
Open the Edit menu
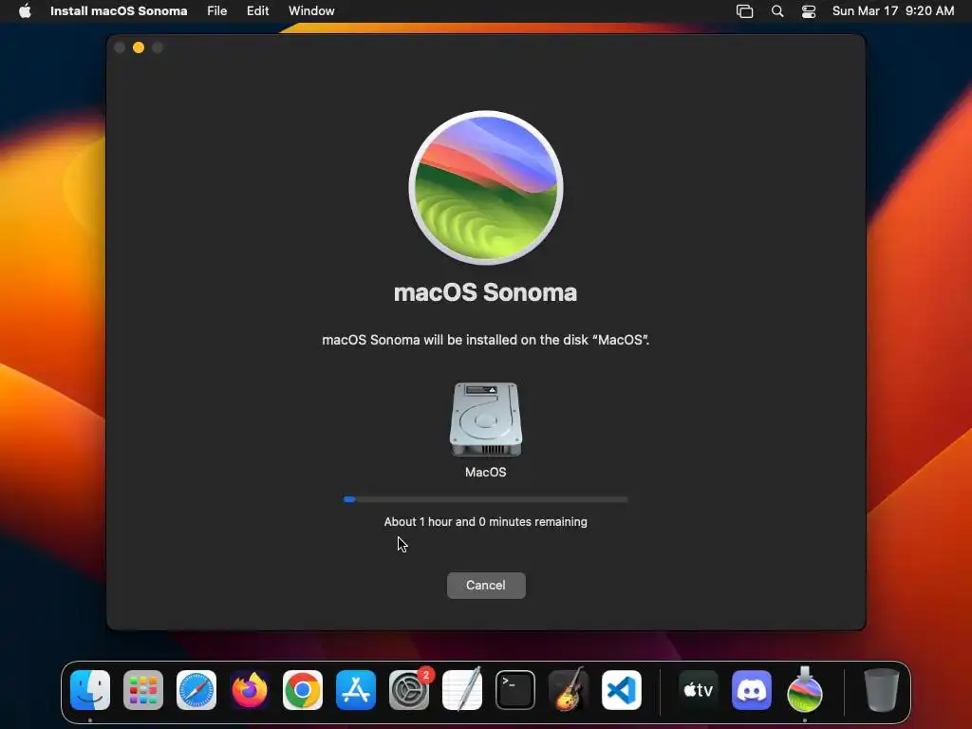click(x=258, y=11)
